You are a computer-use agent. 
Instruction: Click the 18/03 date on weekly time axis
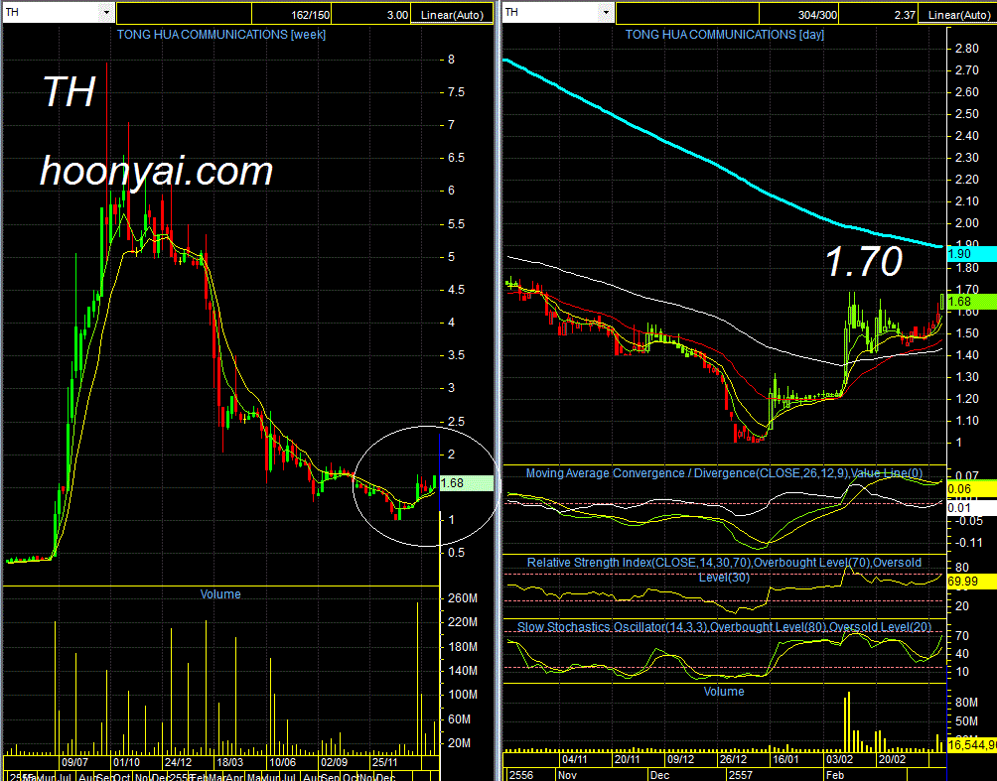click(230, 762)
